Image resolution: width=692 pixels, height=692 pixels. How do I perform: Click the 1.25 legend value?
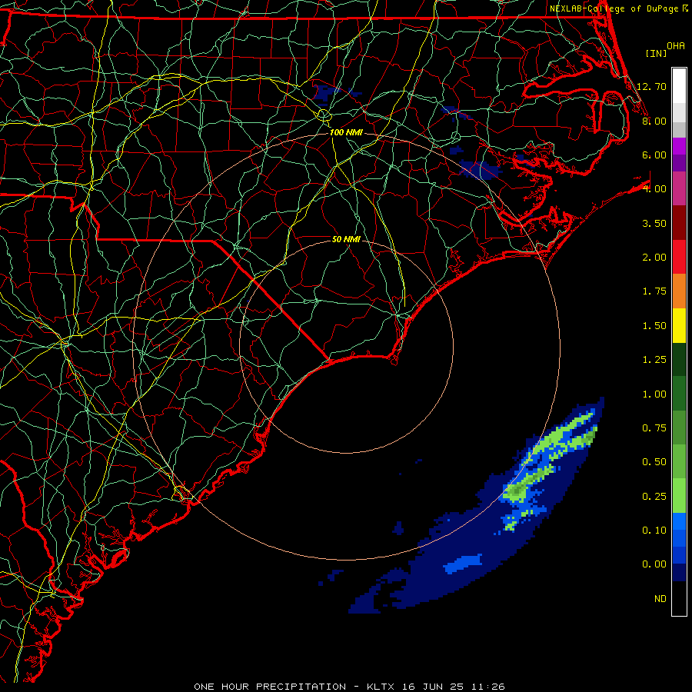point(654,360)
